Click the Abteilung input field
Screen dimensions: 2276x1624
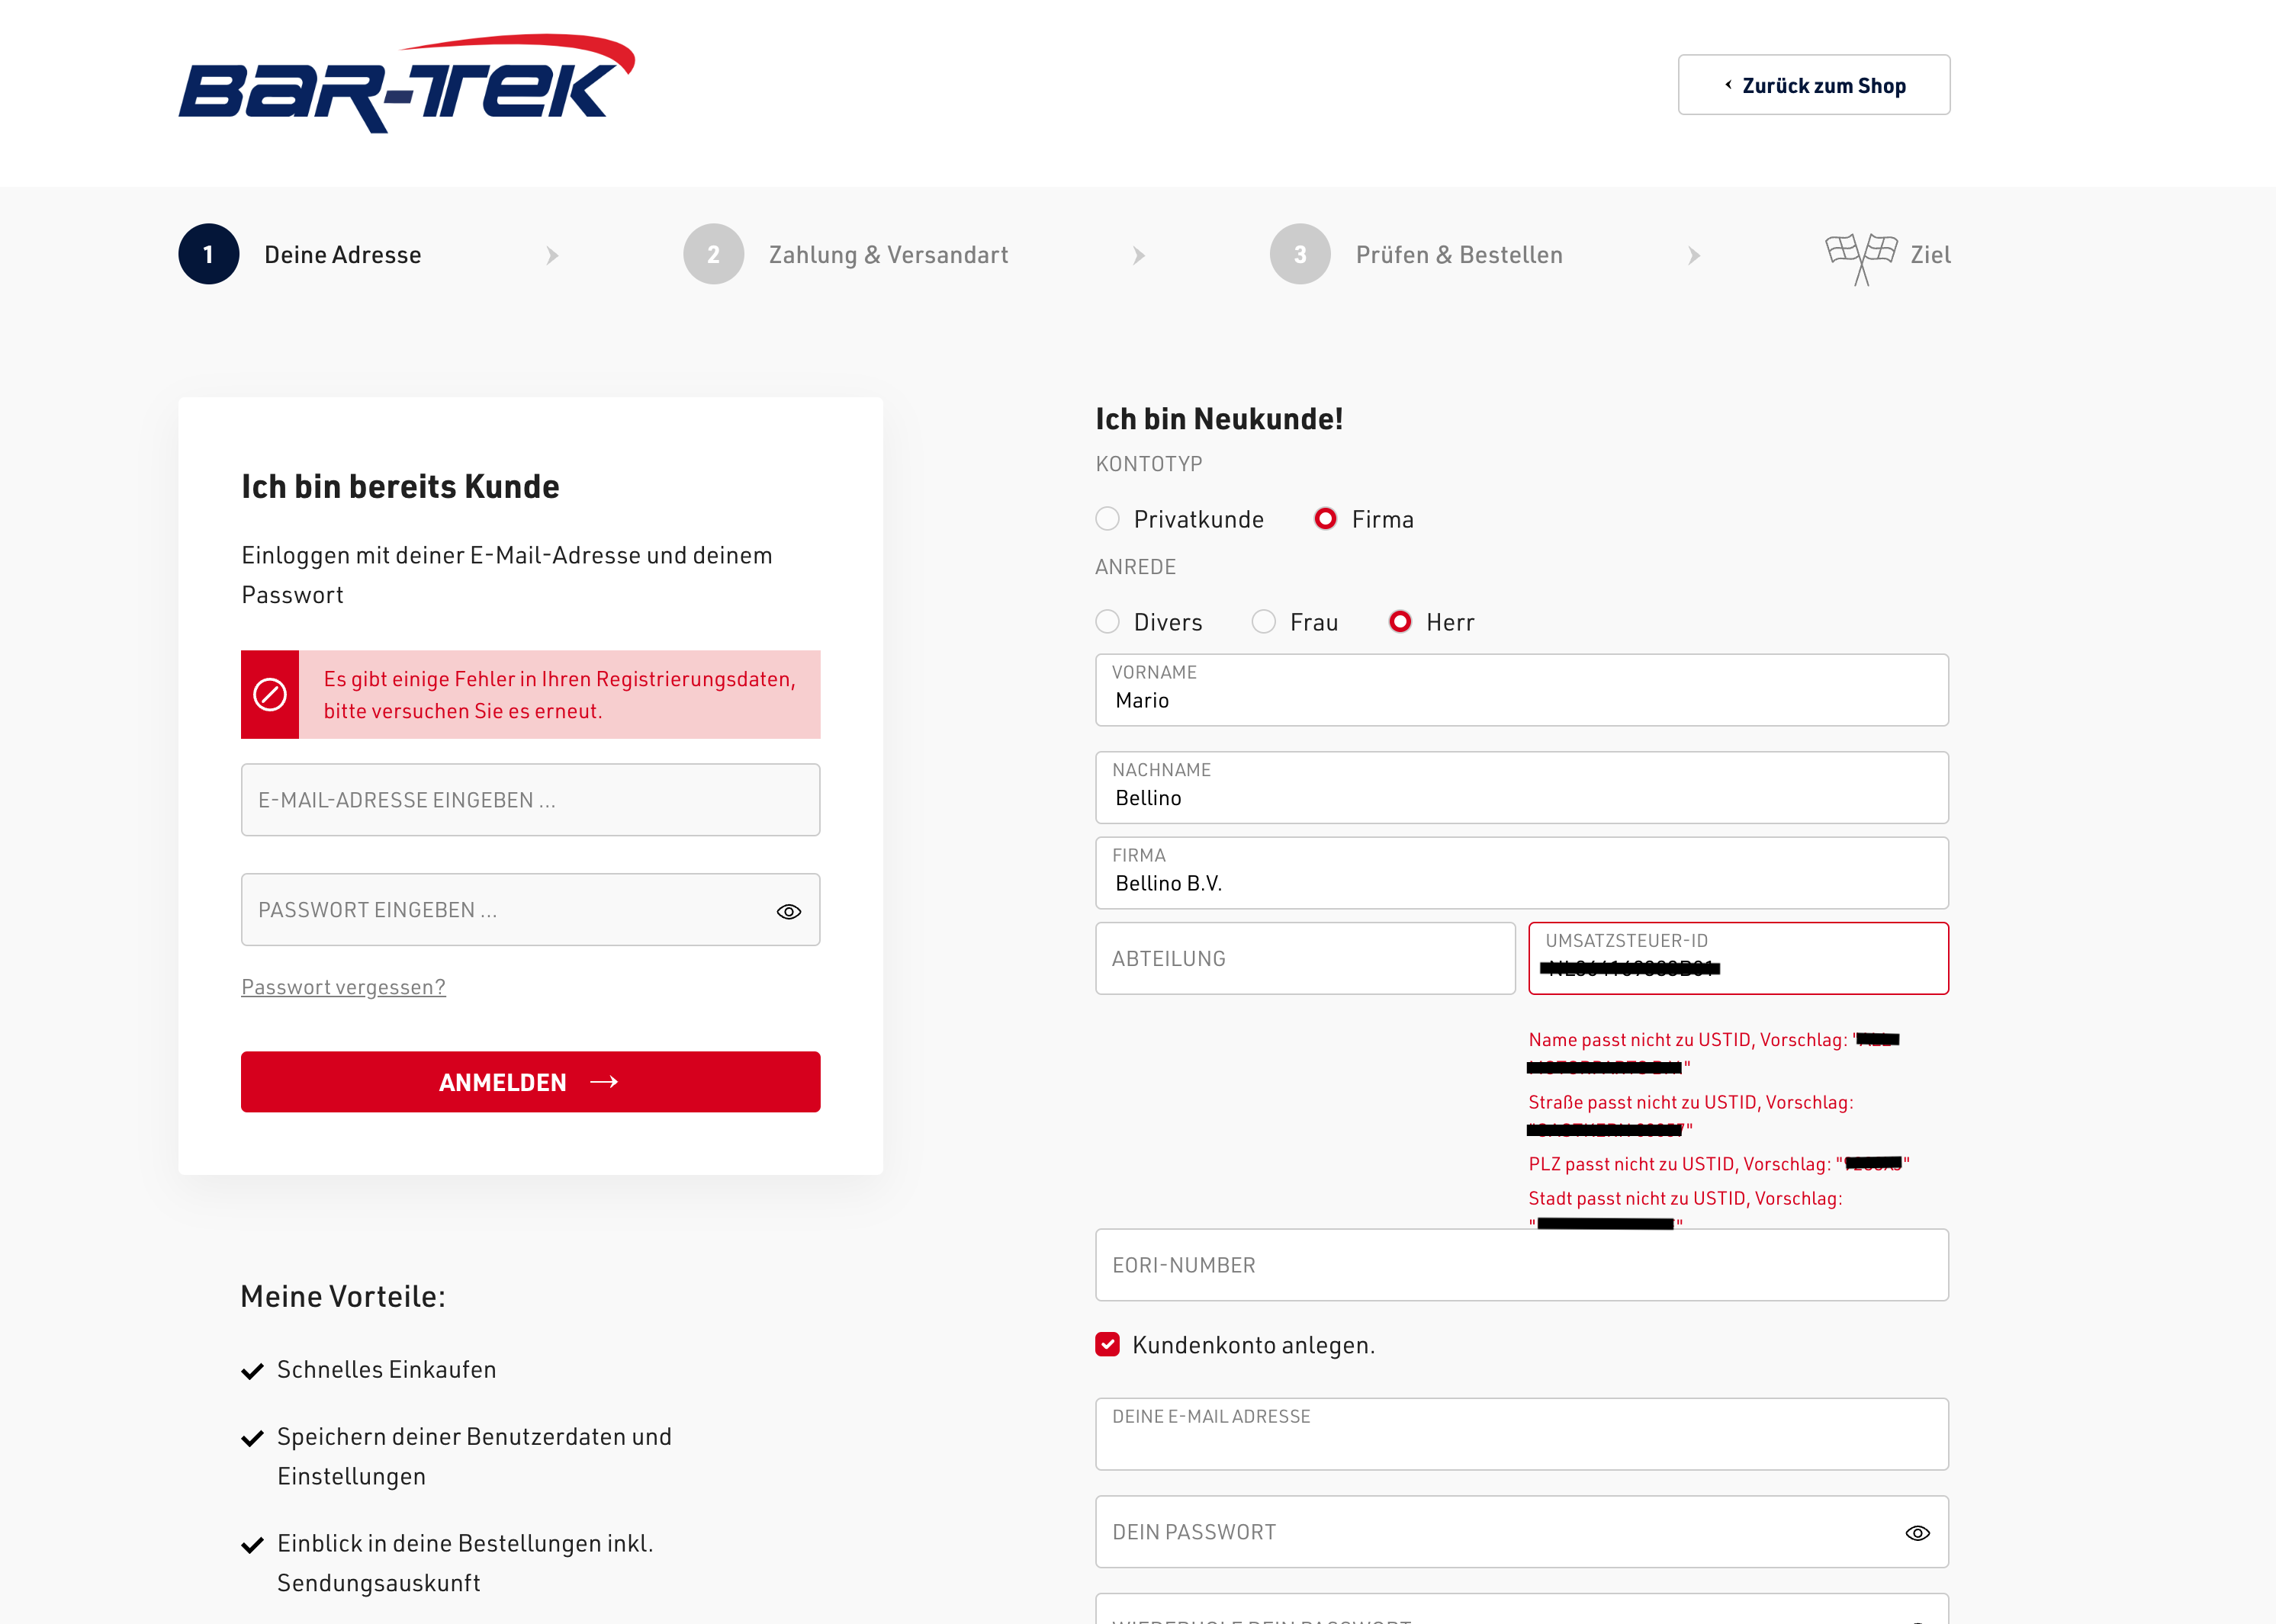point(1304,958)
